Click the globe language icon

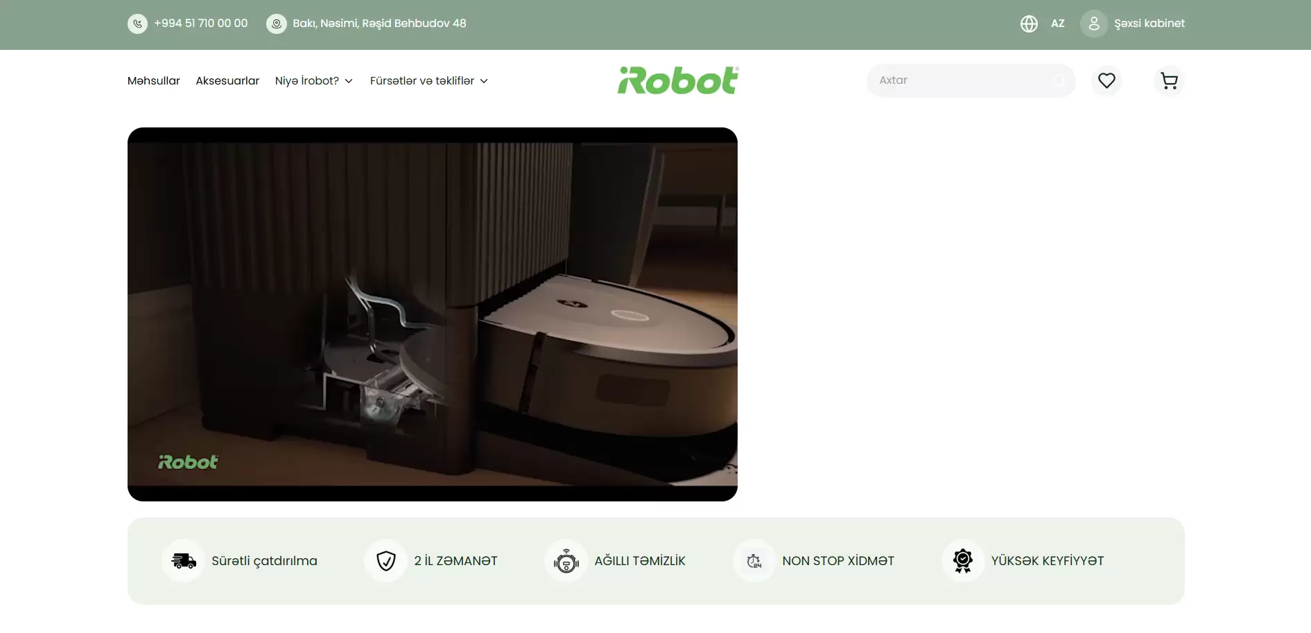[x=1029, y=24]
